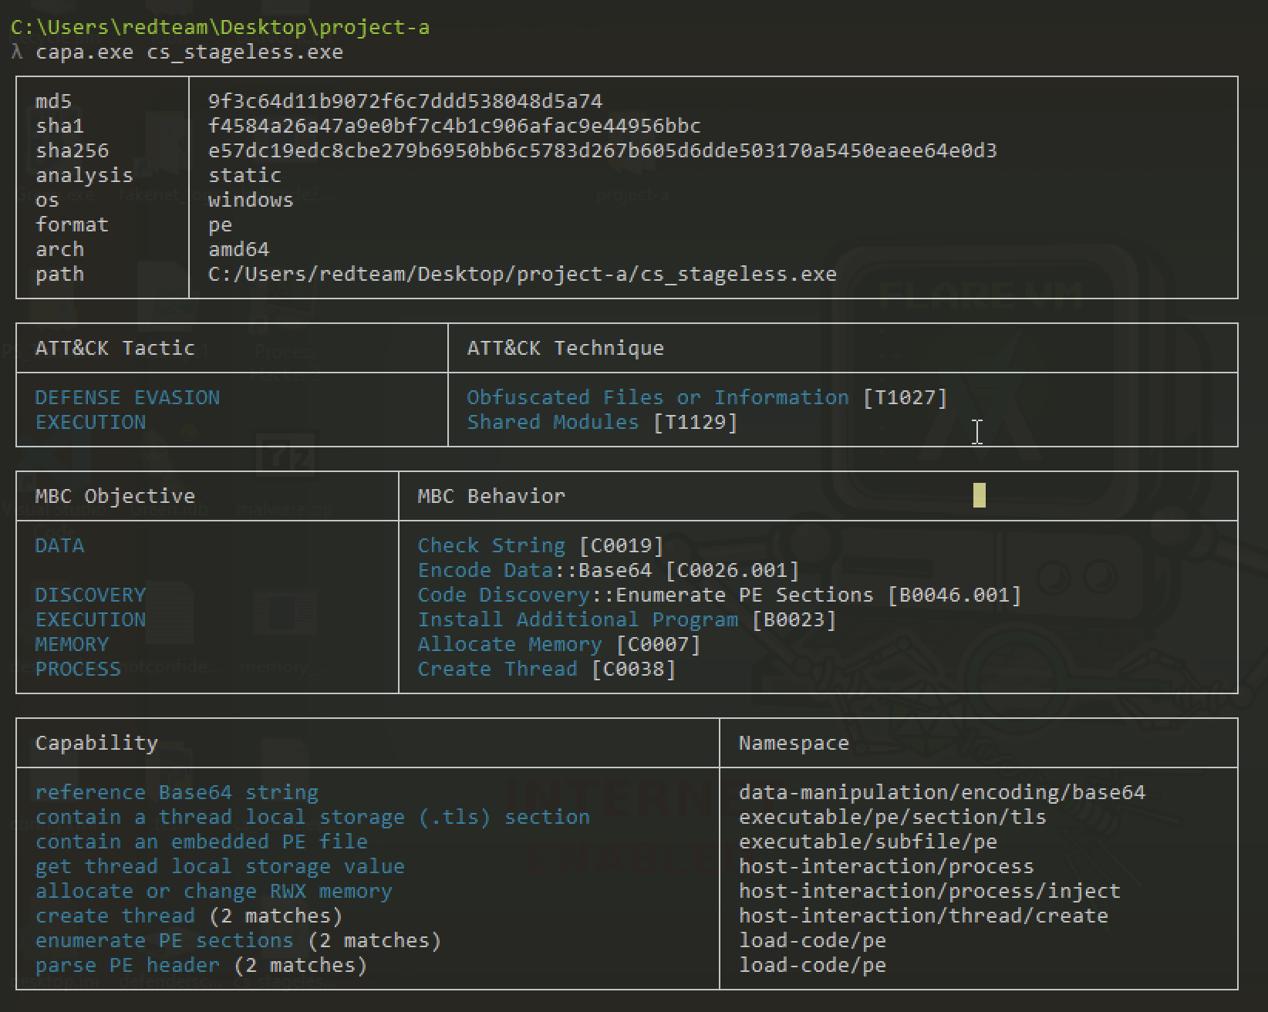Click the sha256 hash value

(602, 150)
